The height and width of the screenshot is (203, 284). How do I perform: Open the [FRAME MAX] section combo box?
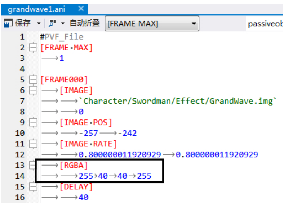click(152, 24)
